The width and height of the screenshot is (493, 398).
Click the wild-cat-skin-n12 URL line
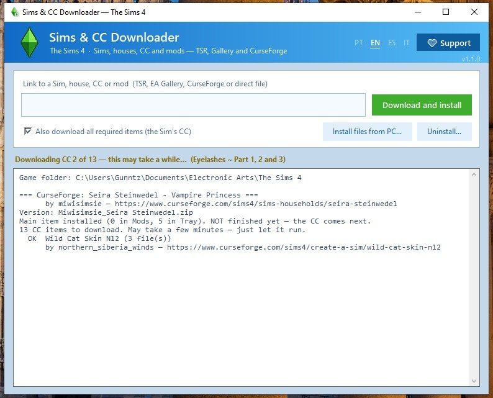[x=243, y=247]
